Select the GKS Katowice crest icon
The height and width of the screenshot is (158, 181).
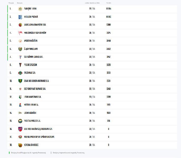pos(20,81)
